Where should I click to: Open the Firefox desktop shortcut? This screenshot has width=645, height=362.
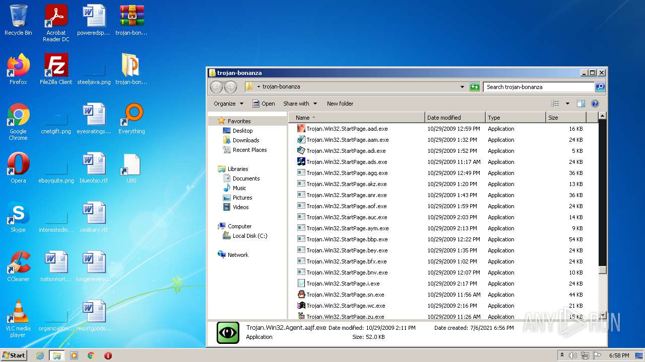tap(18, 69)
